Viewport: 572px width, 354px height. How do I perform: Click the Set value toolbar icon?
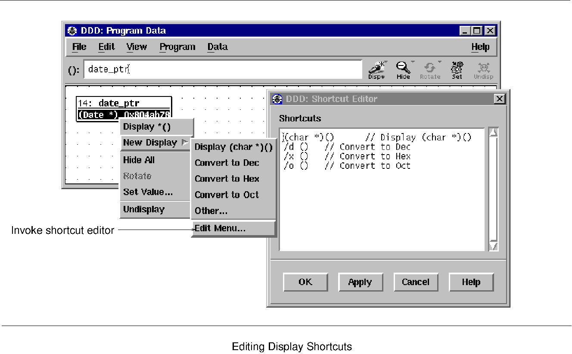[457, 70]
